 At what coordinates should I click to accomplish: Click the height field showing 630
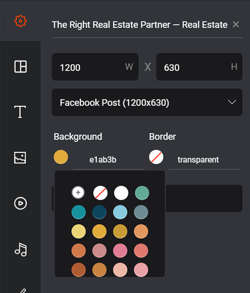(199, 67)
